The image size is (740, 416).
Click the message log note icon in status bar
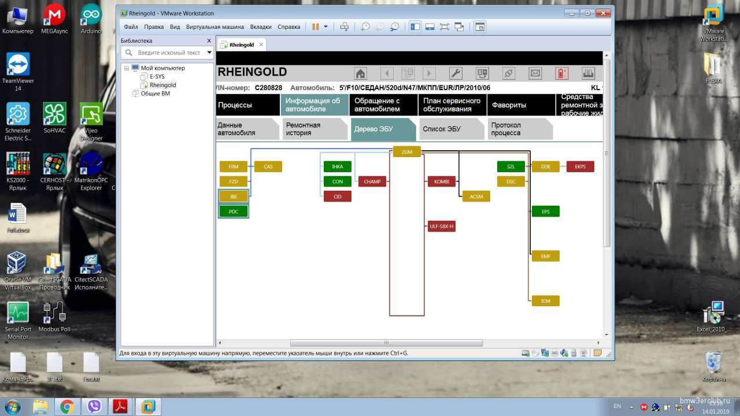click(598, 353)
